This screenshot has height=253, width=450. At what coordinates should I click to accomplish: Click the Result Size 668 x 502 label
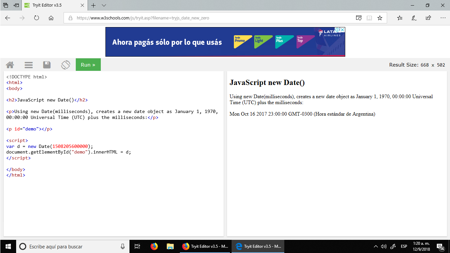417,65
